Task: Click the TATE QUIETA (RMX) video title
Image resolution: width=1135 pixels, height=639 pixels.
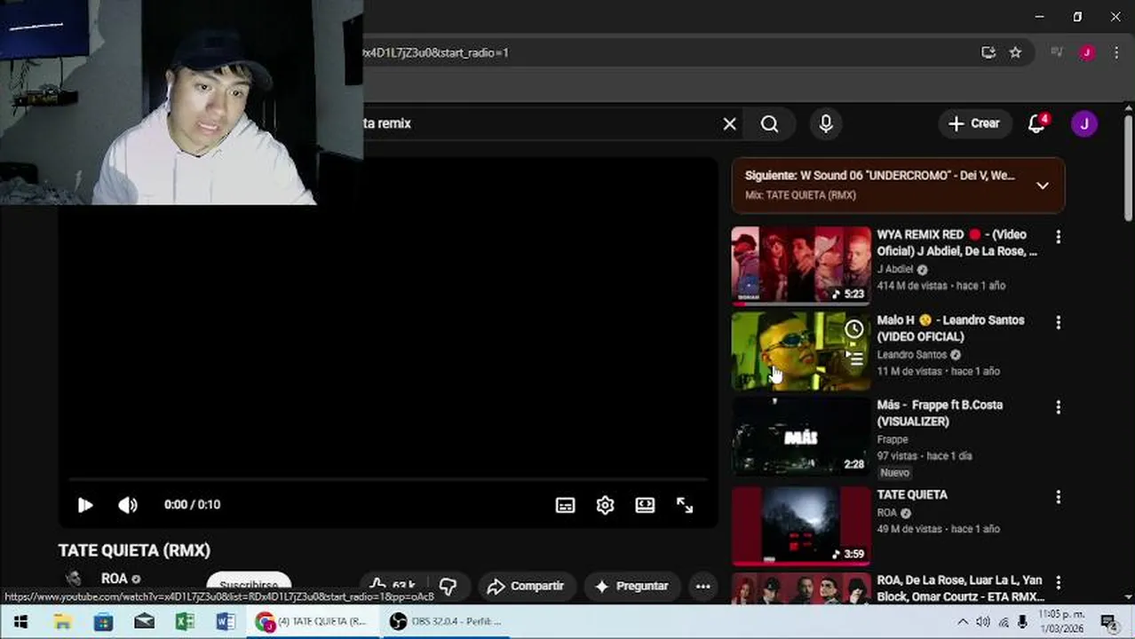Action: coord(134,550)
